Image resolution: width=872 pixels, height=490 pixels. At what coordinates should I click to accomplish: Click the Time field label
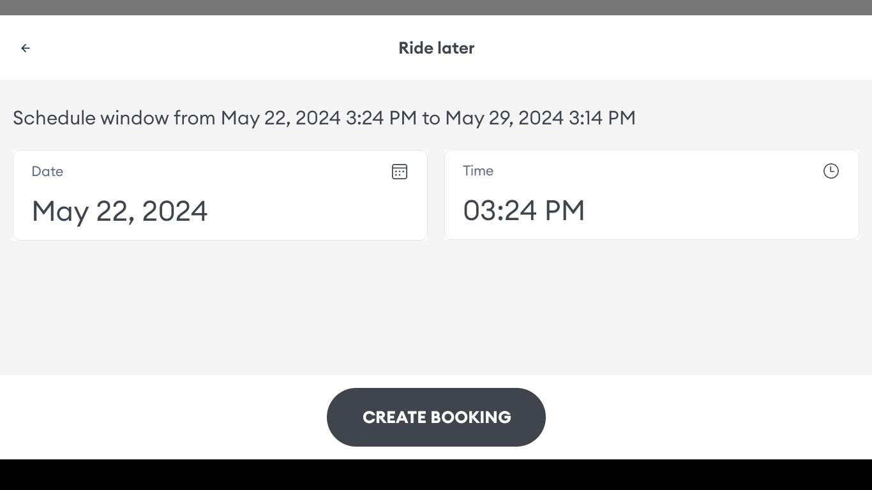(x=478, y=171)
